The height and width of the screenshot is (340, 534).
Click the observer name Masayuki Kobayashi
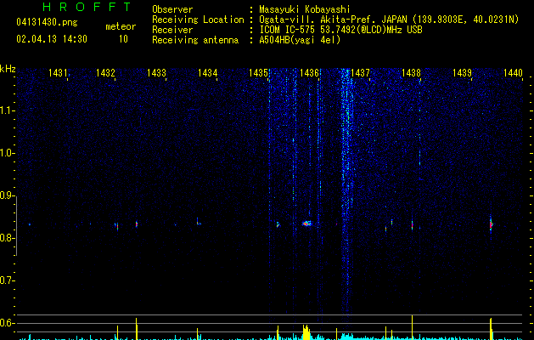(x=305, y=9)
